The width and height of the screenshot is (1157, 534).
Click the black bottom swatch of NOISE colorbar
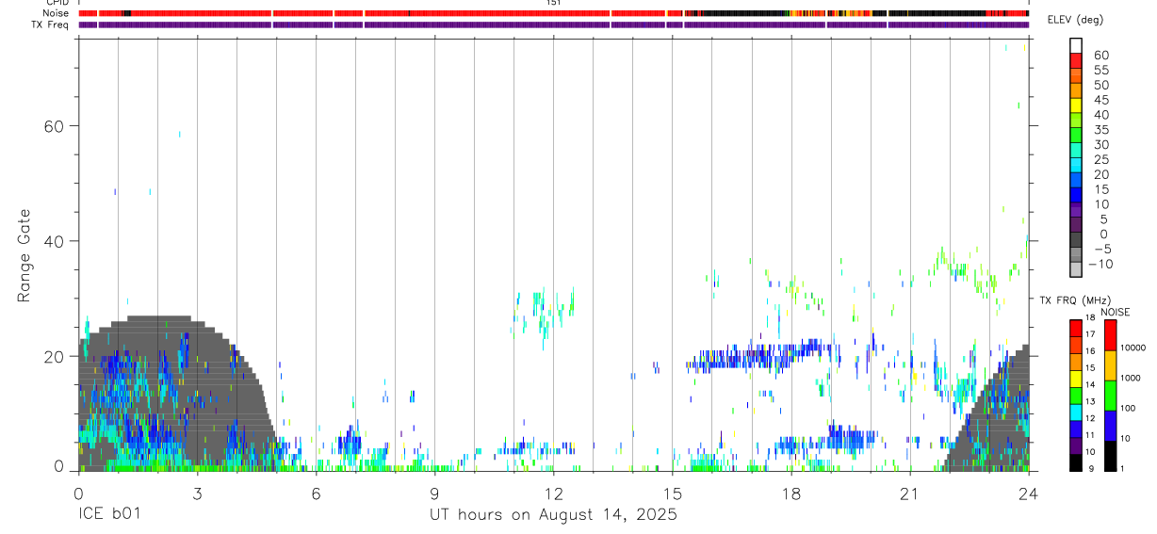[x=1110, y=456]
